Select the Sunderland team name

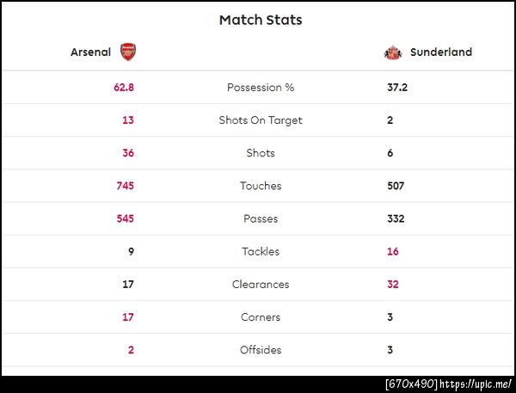point(441,52)
